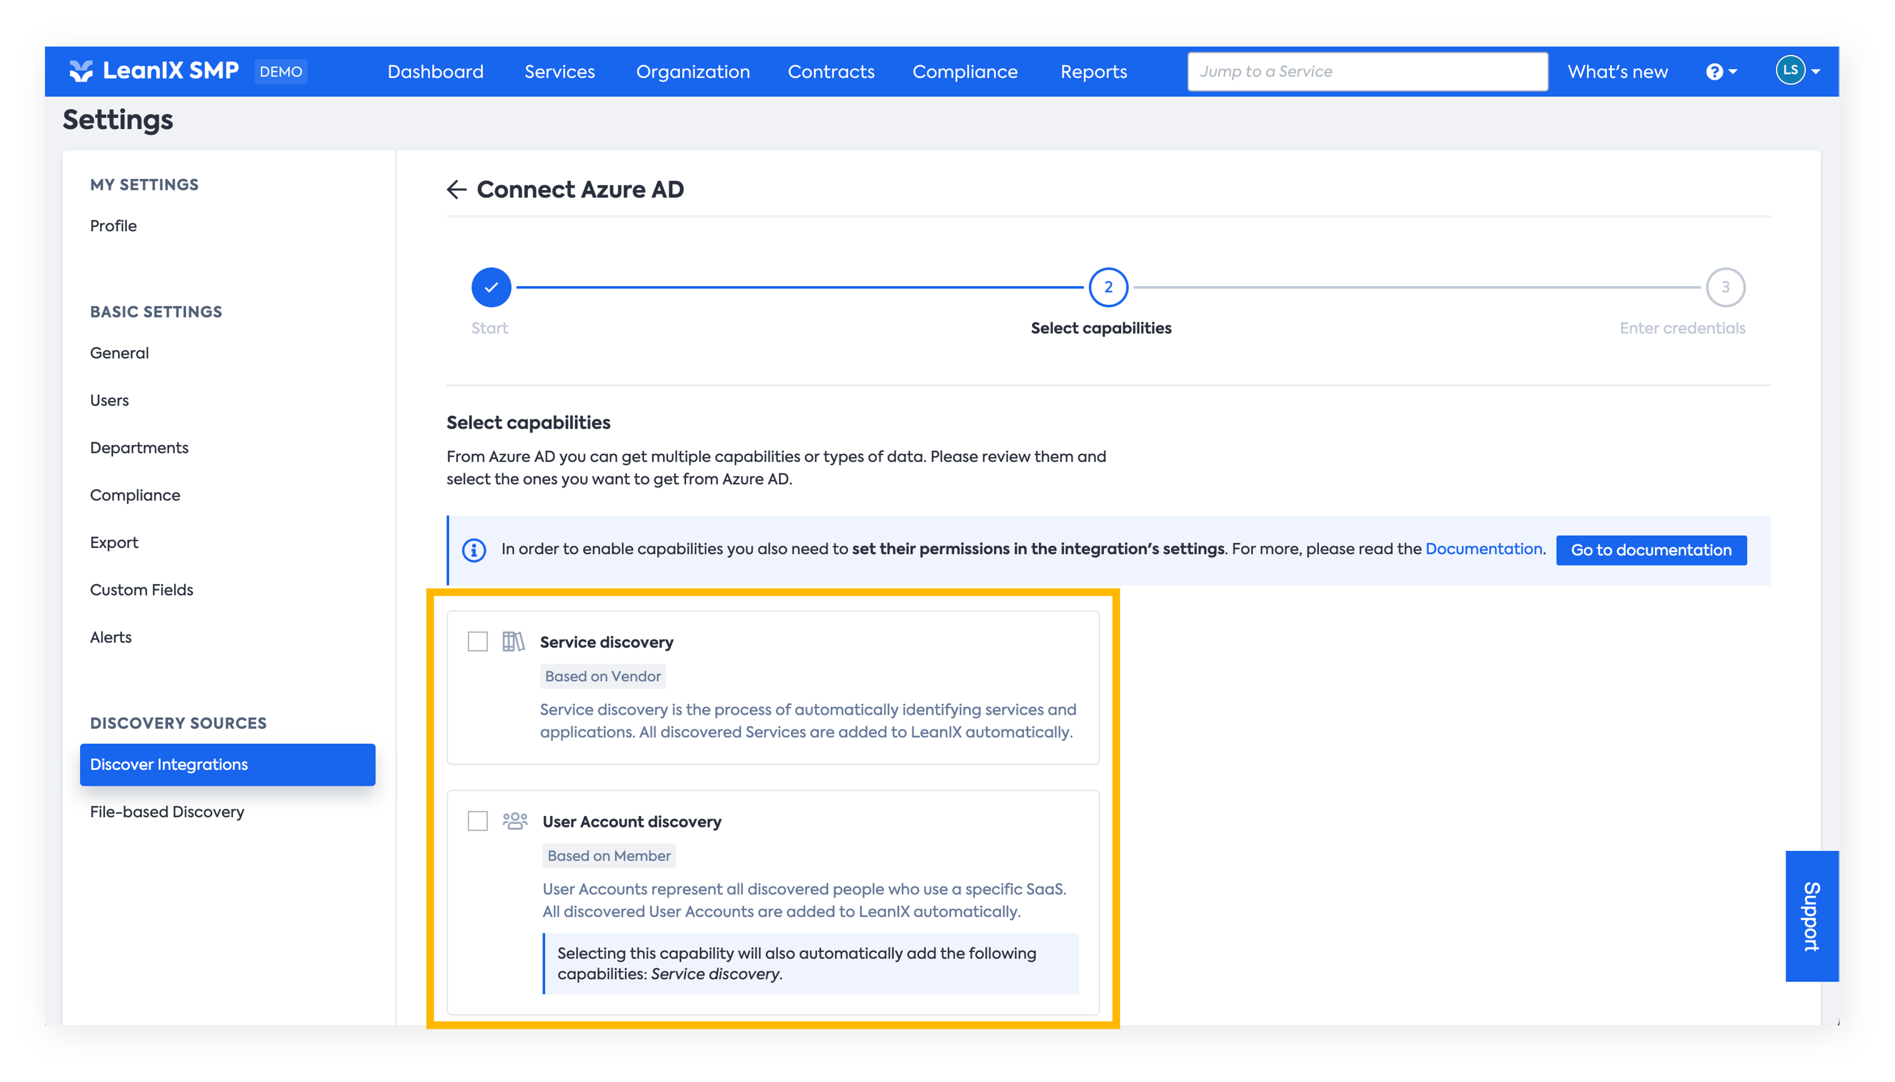Open General settings
The width and height of the screenshot is (1895, 1082).
click(119, 353)
